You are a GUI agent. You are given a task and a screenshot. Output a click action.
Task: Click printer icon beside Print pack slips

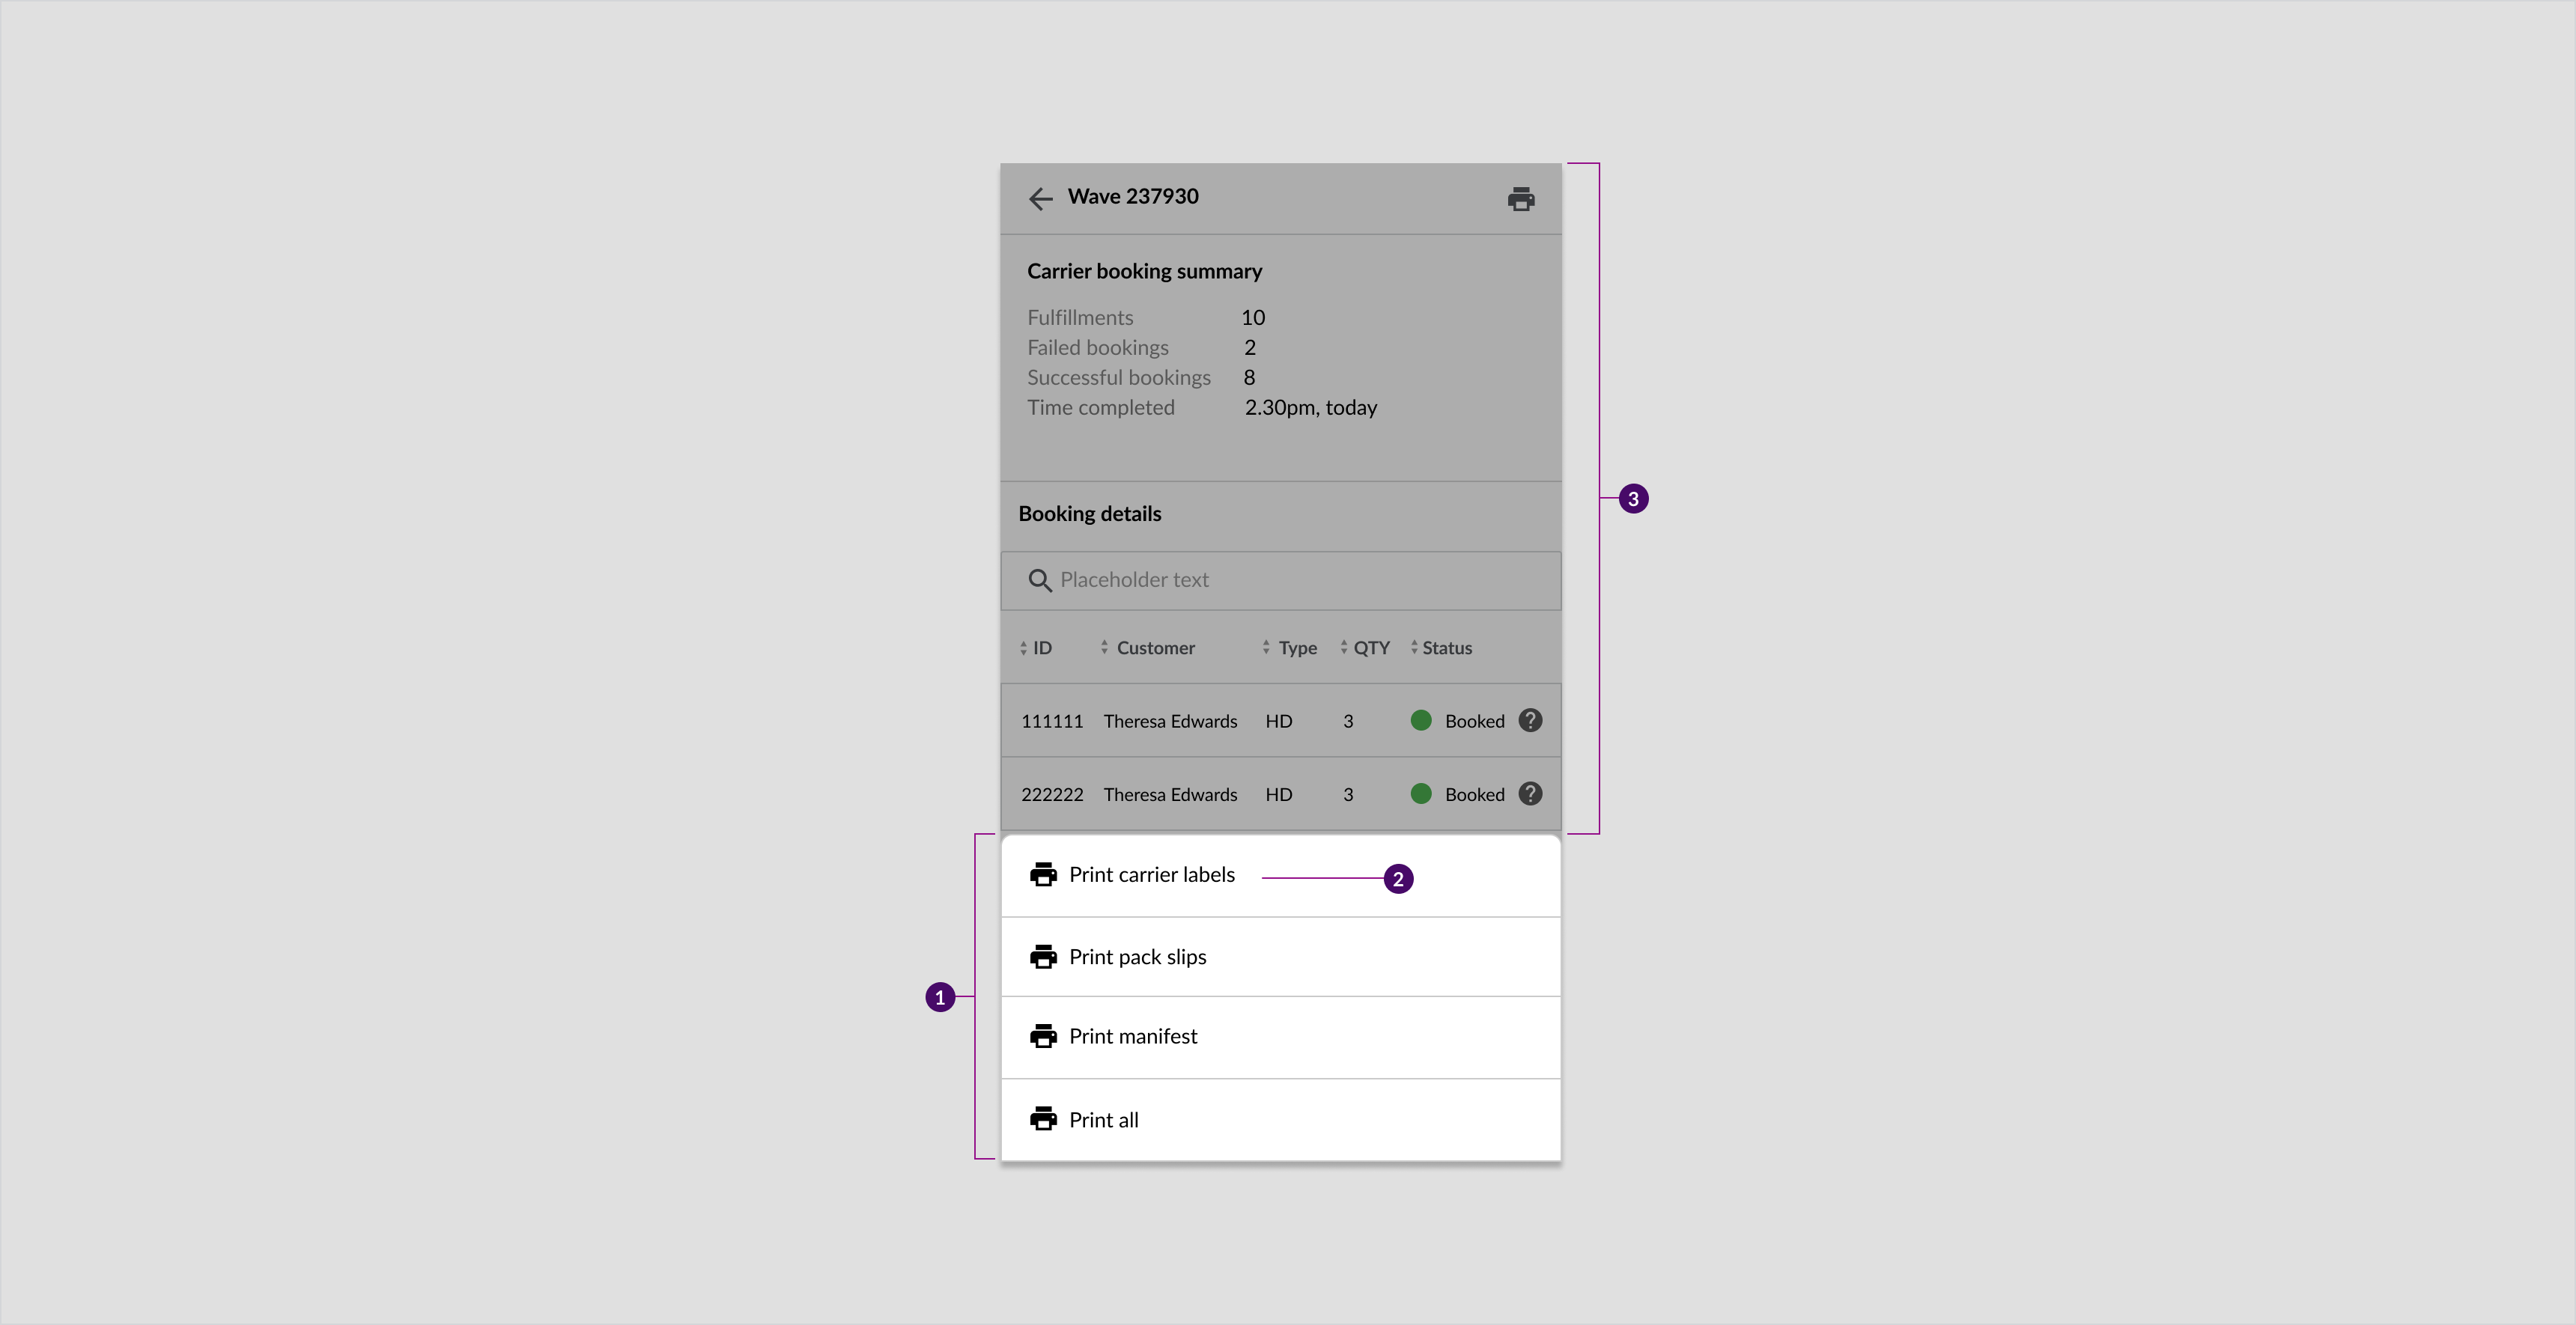[1043, 957]
